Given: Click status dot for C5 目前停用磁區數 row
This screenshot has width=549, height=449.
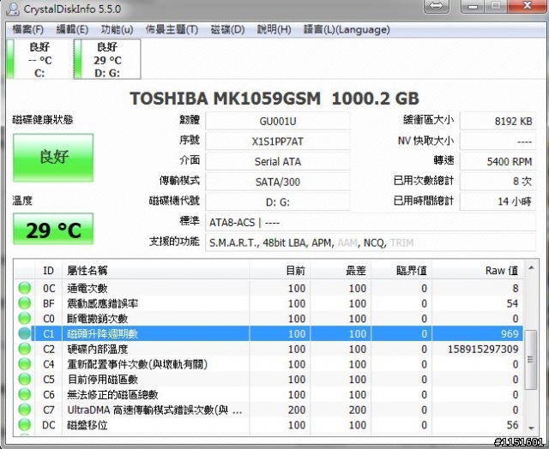Looking at the screenshot, I should 25,379.
